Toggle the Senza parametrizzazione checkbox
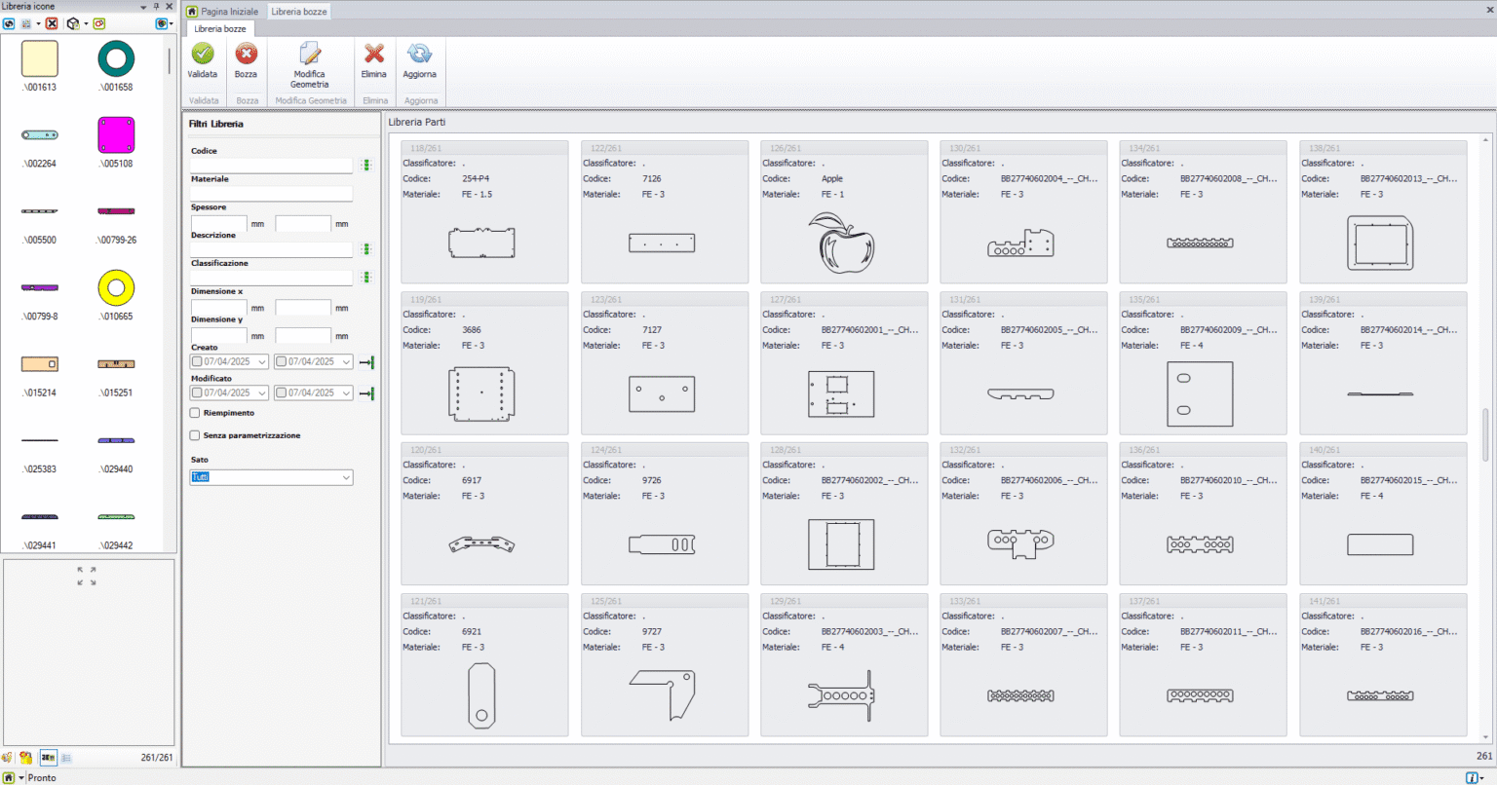Screen dimensions: 1497x785 pyautogui.click(x=195, y=435)
